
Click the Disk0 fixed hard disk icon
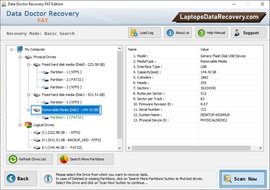point(37,65)
